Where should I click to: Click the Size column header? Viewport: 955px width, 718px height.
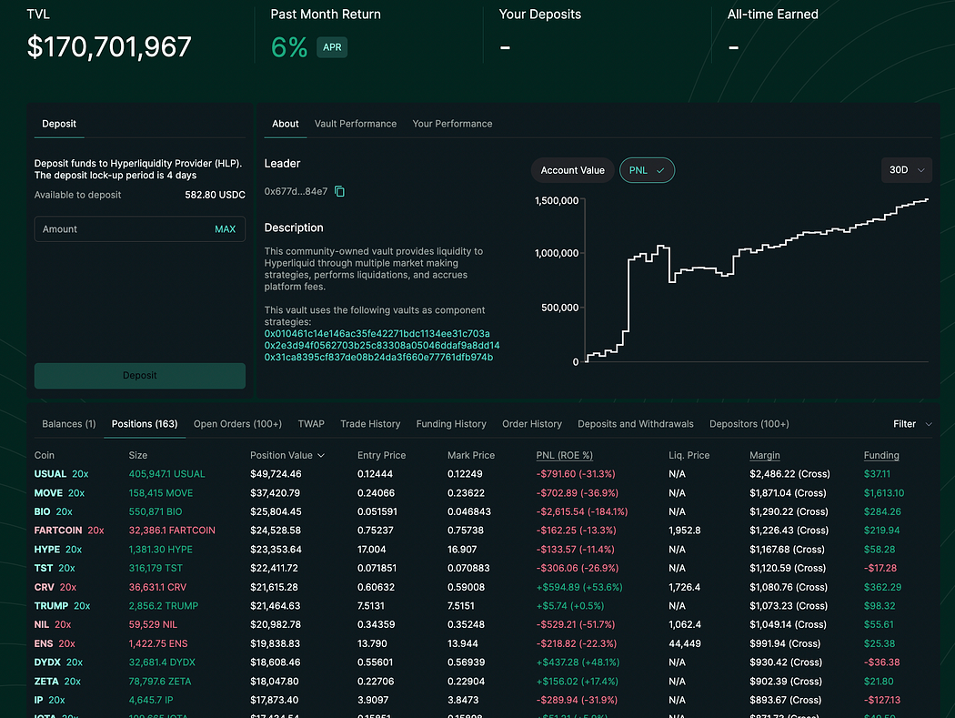(x=137, y=455)
